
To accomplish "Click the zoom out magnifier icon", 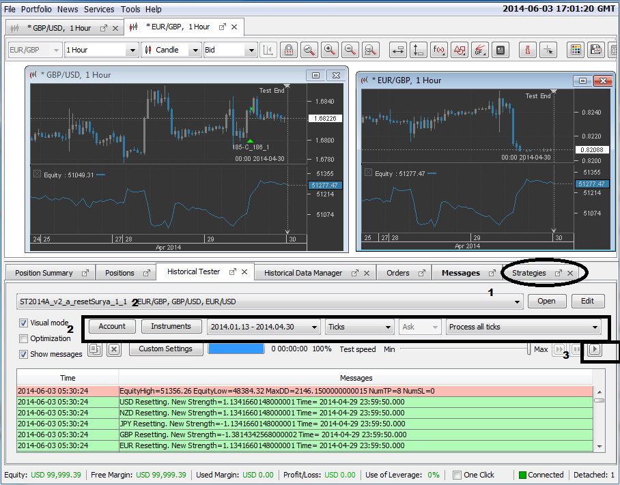I will coord(350,50).
